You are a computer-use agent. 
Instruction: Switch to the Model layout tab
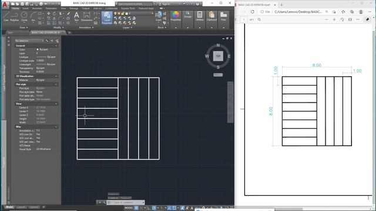coord(9,207)
